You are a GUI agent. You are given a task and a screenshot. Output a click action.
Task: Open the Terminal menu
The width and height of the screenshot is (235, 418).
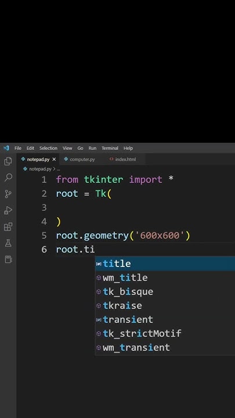pos(110,148)
